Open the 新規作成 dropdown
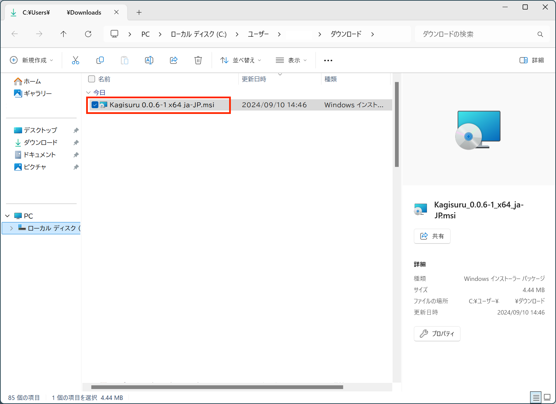The height and width of the screenshot is (404, 556). click(32, 60)
